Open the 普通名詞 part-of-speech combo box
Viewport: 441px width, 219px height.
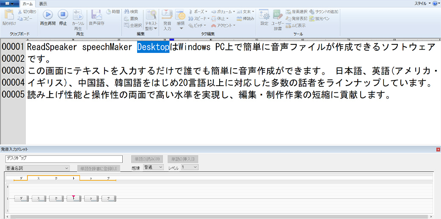[x=37, y=168]
